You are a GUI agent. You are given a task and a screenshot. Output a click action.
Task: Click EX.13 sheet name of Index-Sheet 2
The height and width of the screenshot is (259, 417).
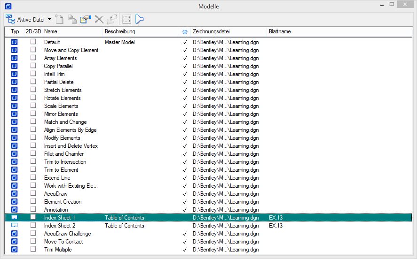pyautogui.click(x=276, y=226)
